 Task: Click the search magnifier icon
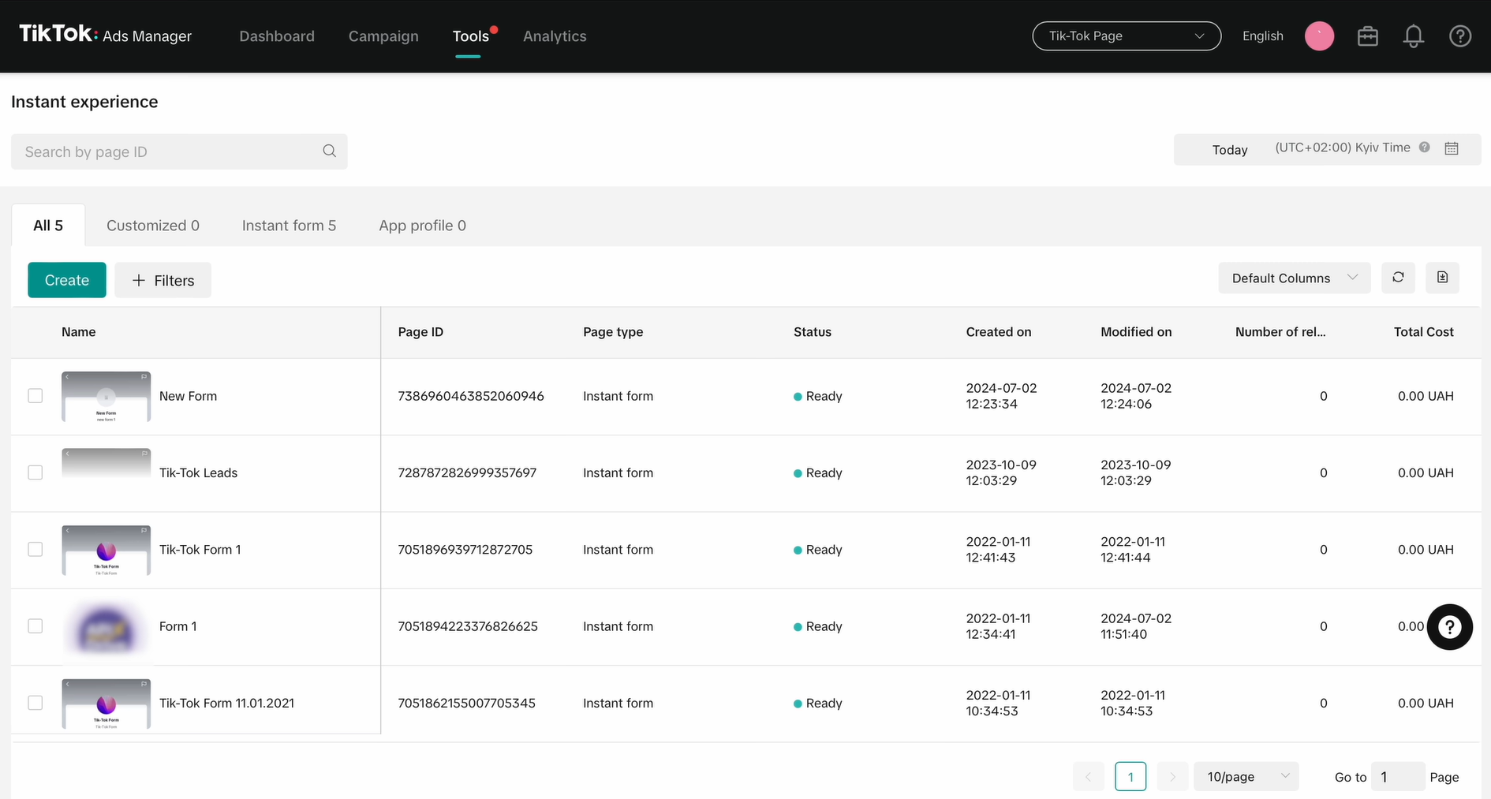click(329, 151)
